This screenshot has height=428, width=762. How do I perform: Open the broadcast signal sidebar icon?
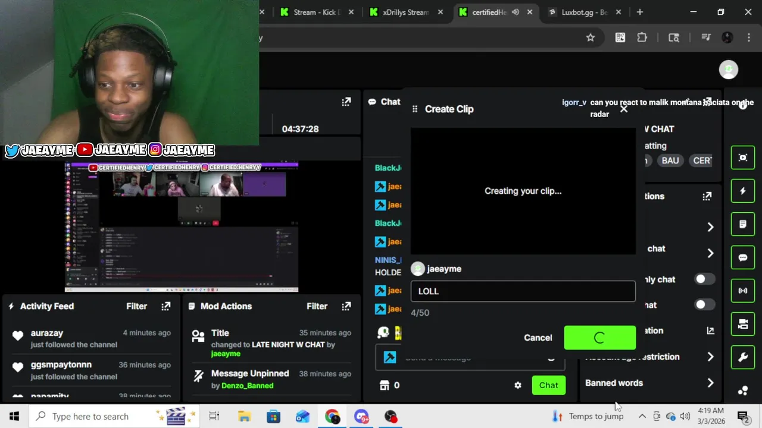pyautogui.click(x=743, y=291)
